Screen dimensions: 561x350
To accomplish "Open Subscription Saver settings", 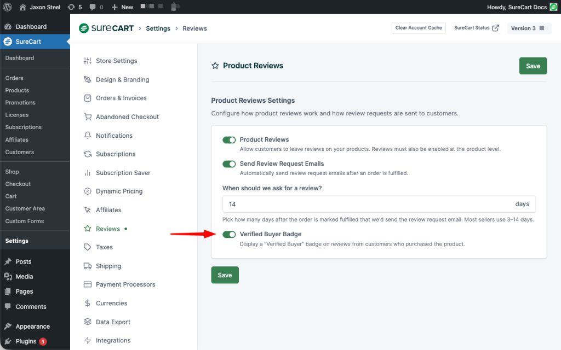I will point(123,173).
